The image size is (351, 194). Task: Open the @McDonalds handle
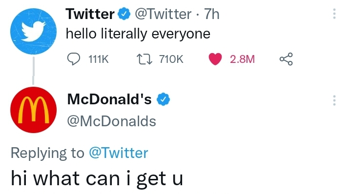[111, 121]
